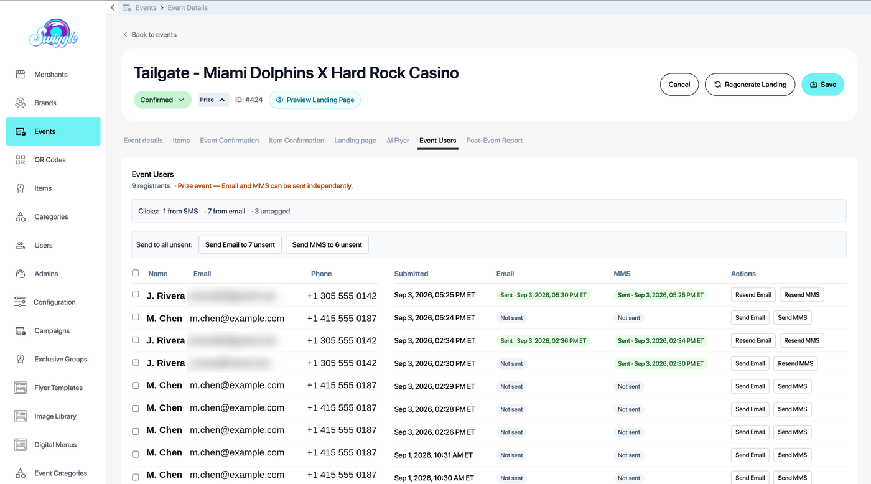
Task: Open the Exclusive Groups badge icon
Action: tap(21, 359)
